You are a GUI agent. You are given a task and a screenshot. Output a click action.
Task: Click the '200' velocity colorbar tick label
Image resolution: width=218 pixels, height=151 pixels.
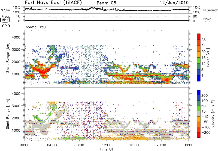[205, 95]
